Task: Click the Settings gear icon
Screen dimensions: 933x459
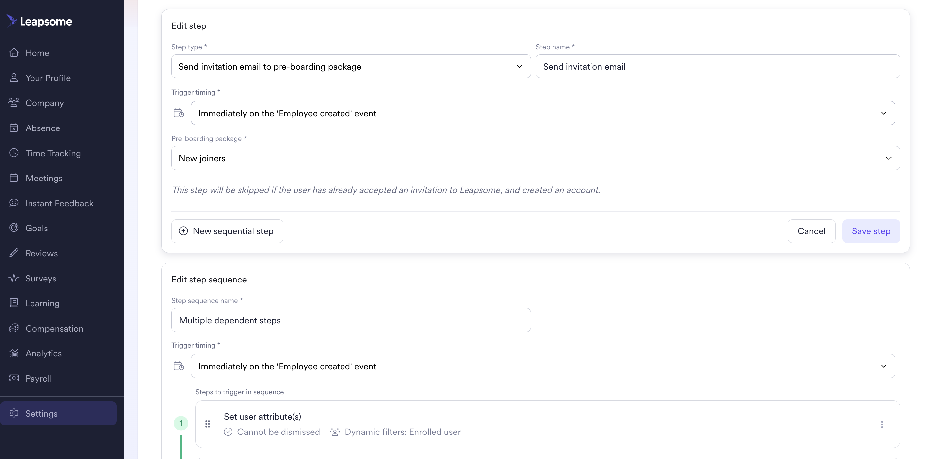Action: pos(14,413)
